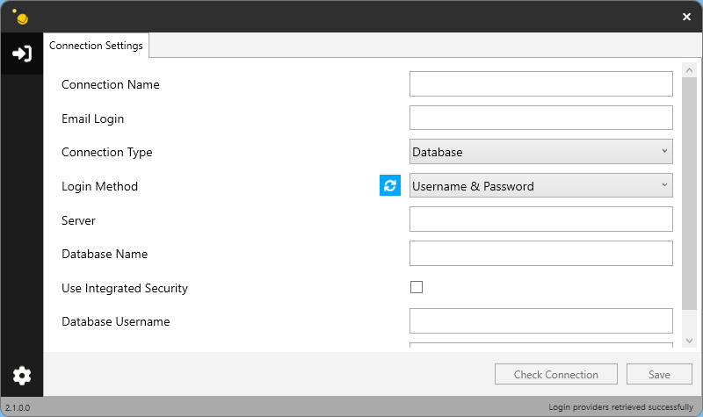Click the 'Database Username' label
703x417 pixels.
pyautogui.click(x=116, y=322)
